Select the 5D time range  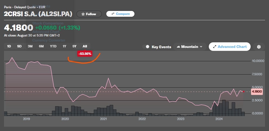pos(19,46)
